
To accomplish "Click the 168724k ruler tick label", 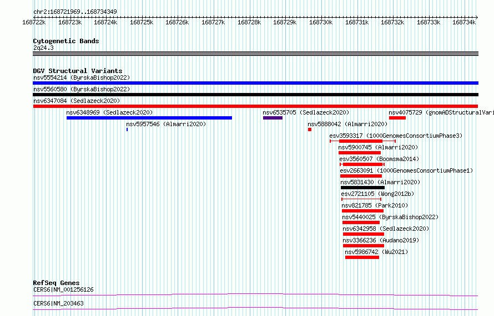I will (x=105, y=22).
